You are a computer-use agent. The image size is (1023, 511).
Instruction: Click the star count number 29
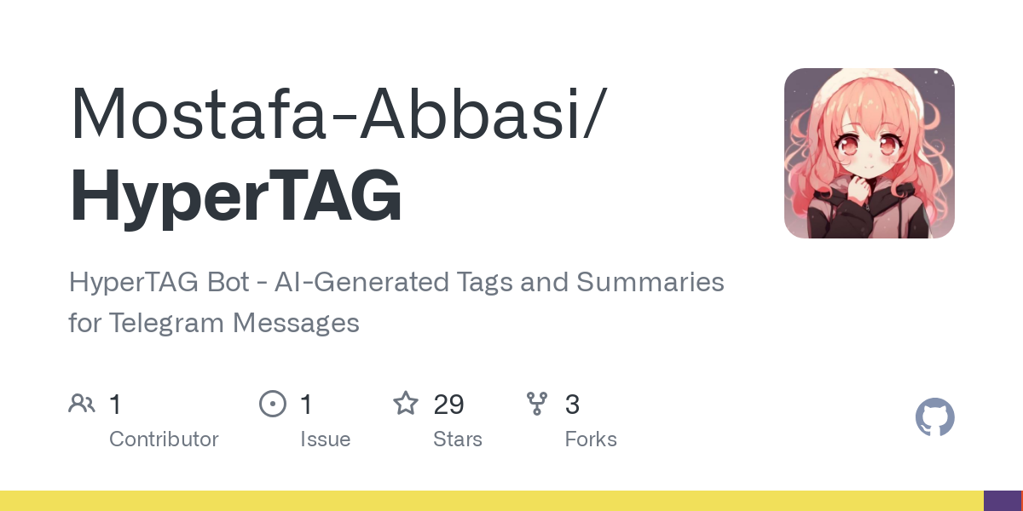(x=448, y=405)
